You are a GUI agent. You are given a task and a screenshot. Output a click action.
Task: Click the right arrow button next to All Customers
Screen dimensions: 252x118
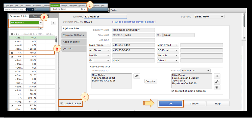click(54, 23)
